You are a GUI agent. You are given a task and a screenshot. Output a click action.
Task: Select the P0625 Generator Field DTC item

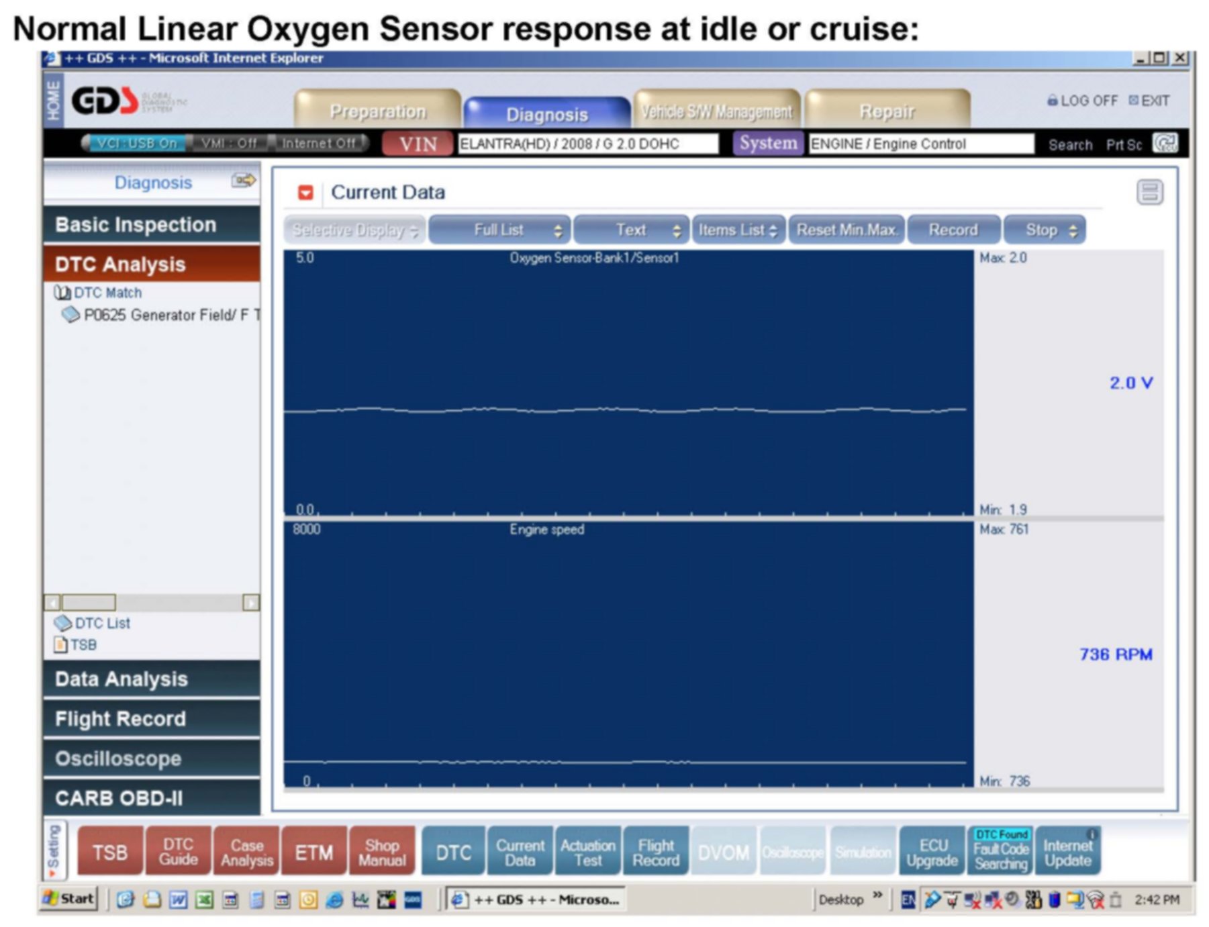coord(168,315)
